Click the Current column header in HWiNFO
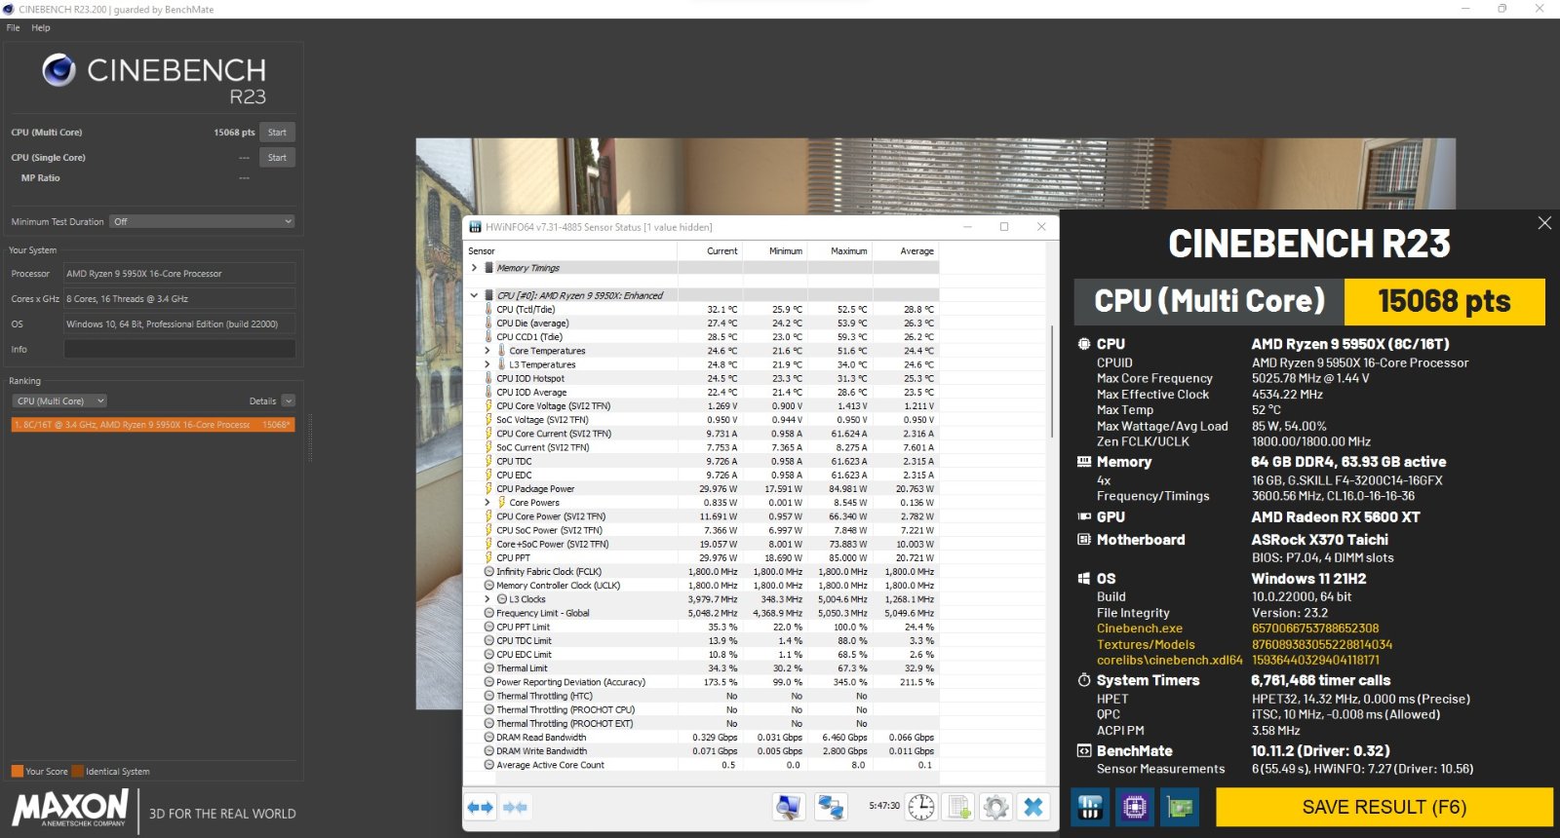Screen dimensions: 1560x838 pos(721,250)
